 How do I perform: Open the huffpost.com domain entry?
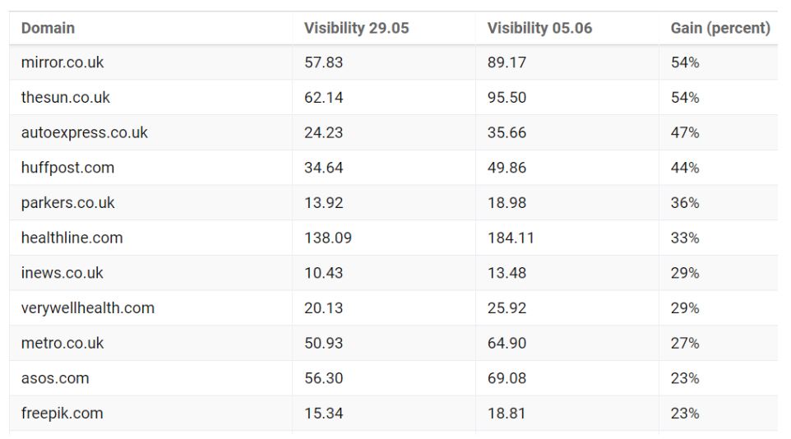click(67, 167)
